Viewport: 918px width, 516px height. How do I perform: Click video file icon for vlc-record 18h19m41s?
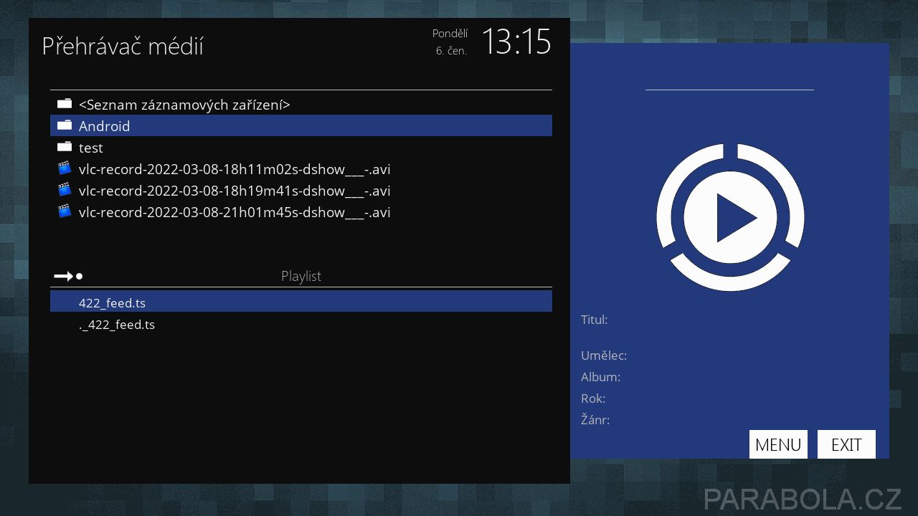[65, 191]
